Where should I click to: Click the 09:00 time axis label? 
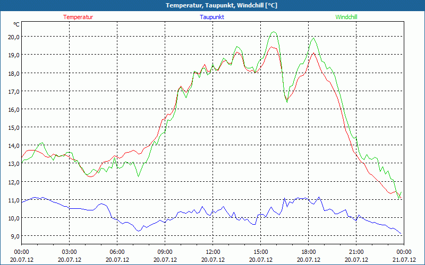(165, 252)
